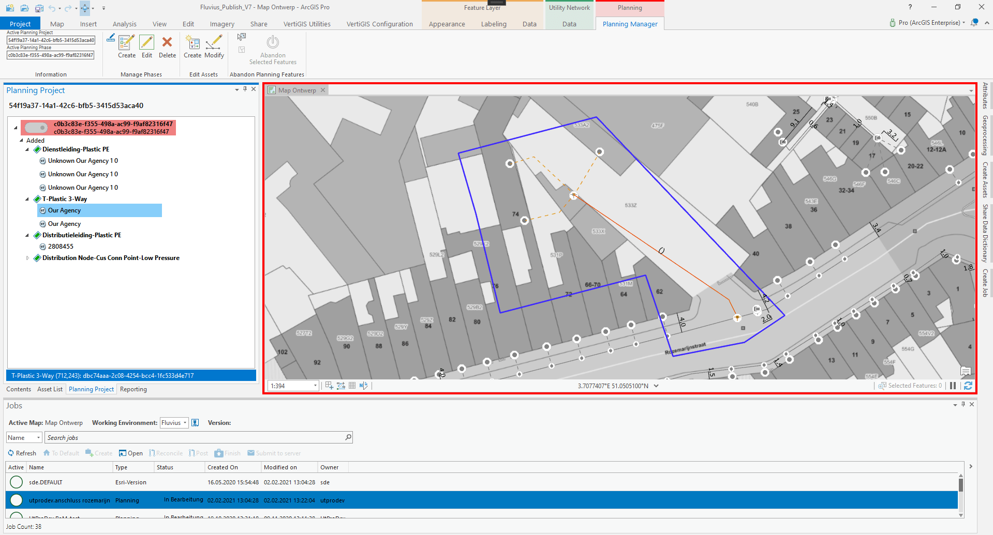
Task: Click the Edit phase pencil icon
Action: pos(147,43)
